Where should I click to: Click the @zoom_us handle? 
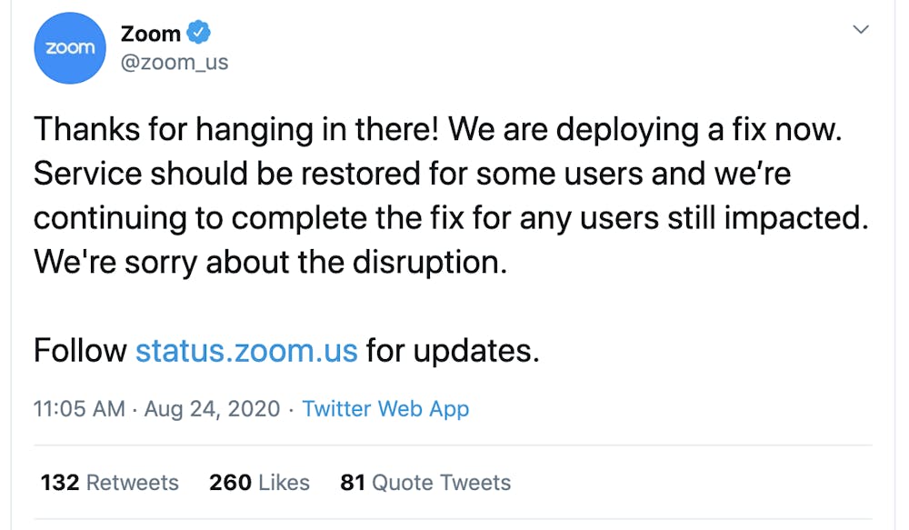click(x=175, y=62)
